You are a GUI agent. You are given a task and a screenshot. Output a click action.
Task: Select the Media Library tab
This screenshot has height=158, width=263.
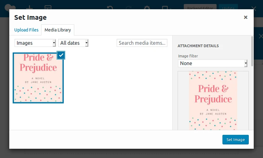(58, 30)
